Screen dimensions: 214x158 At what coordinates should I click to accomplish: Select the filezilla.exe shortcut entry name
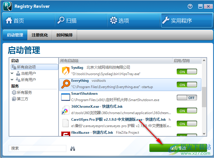pyautogui.click(x=92, y=133)
